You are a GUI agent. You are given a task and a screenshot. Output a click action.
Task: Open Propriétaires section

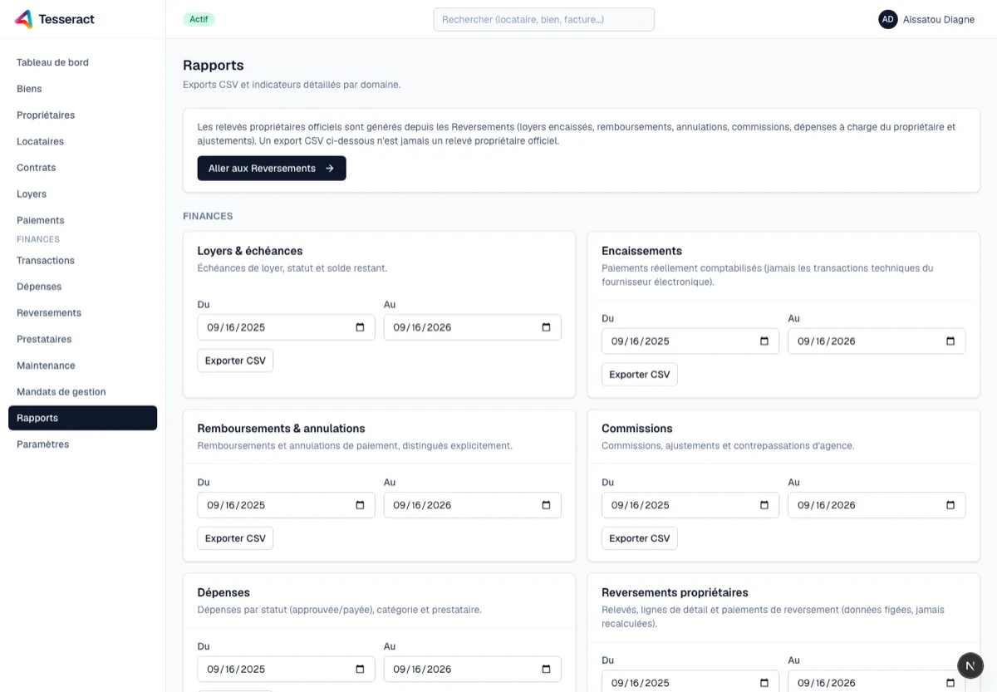click(82, 115)
